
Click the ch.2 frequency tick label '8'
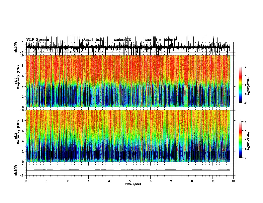(x=23, y=121)
